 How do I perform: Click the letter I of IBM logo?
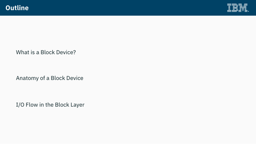tap(229, 8)
